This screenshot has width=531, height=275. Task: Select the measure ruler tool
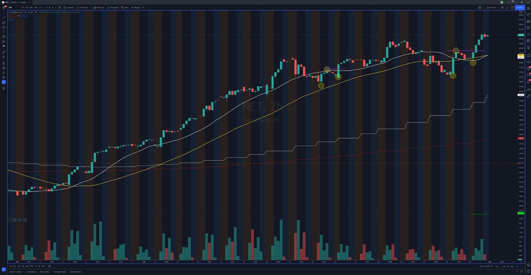4,52
